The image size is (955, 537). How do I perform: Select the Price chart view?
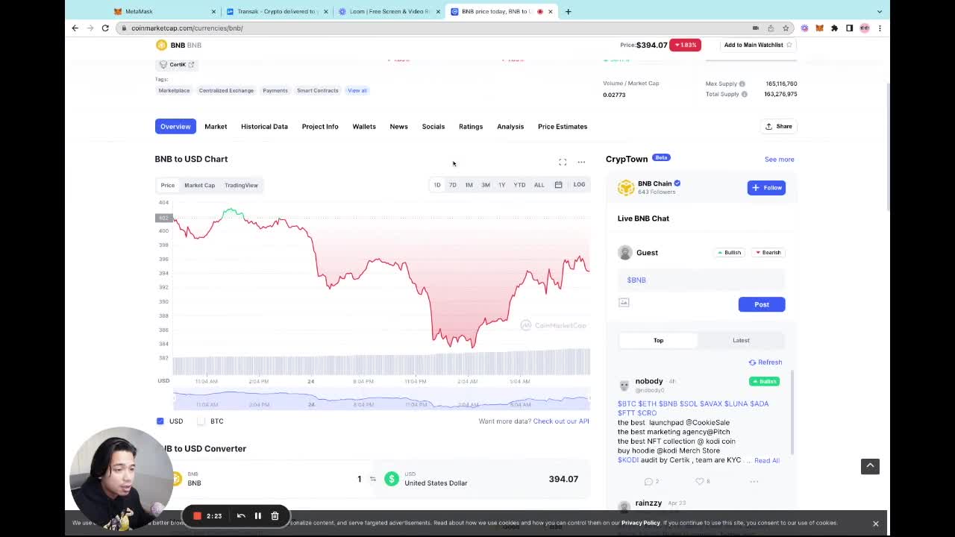[168, 185]
